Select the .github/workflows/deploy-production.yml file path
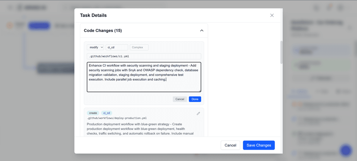Viewport: 357px width, 161px height. coord(117,118)
